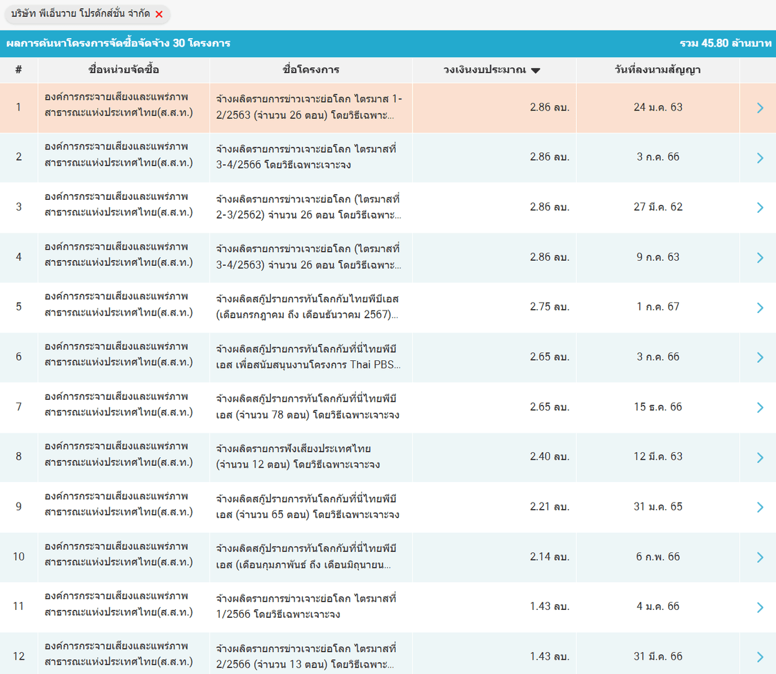
Task: Select the project with จำนวน 65 ตอน
Action: point(308,506)
